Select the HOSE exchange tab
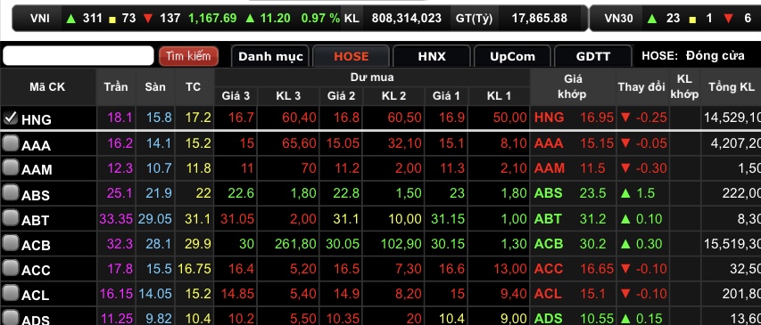The height and width of the screenshot is (325, 761). coord(351,57)
